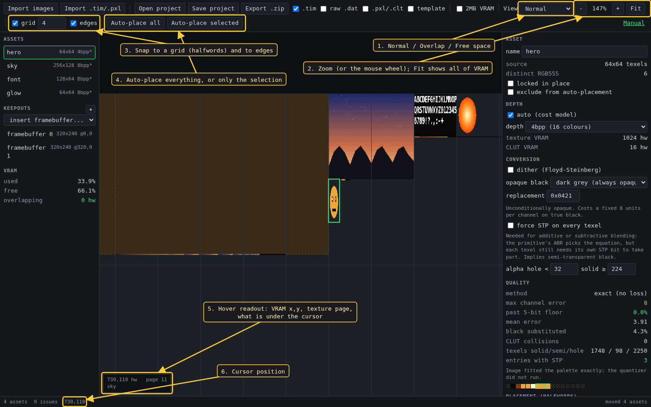Open the insert framebuffer dropdown
The height and width of the screenshot is (407, 651).
49,120
